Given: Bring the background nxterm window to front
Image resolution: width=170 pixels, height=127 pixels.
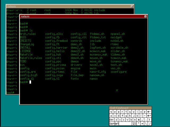Looking at the screenshot, I should [x=66, y=6].
